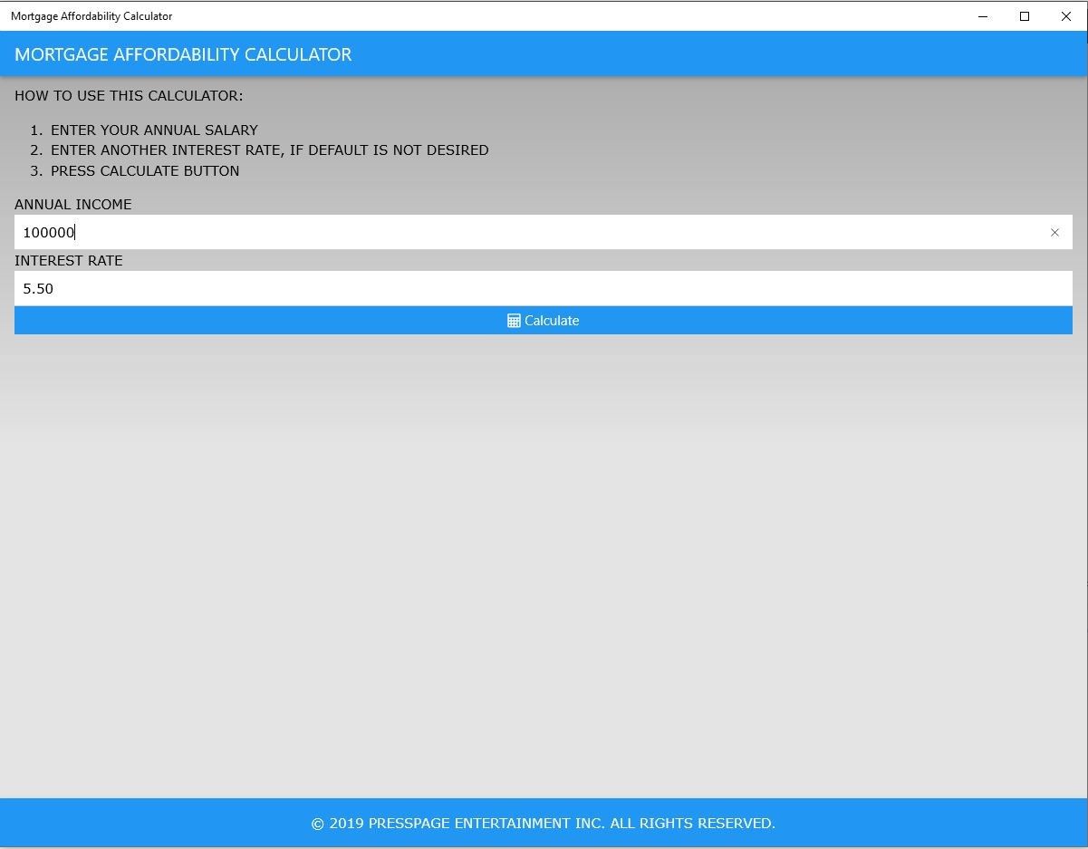Click the Calculate button

tap(543, 320)
